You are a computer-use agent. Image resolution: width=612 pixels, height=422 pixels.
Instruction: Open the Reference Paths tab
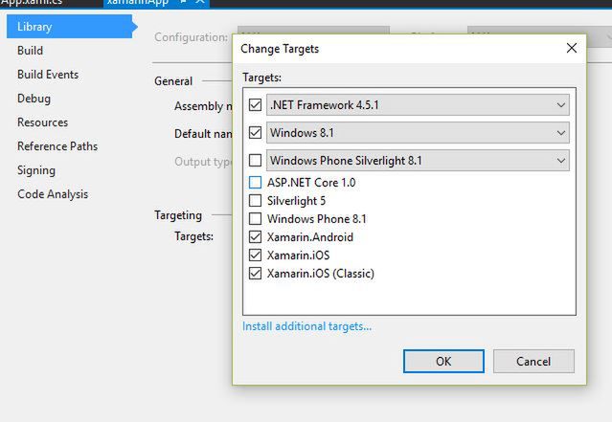(x=57, y=146)
